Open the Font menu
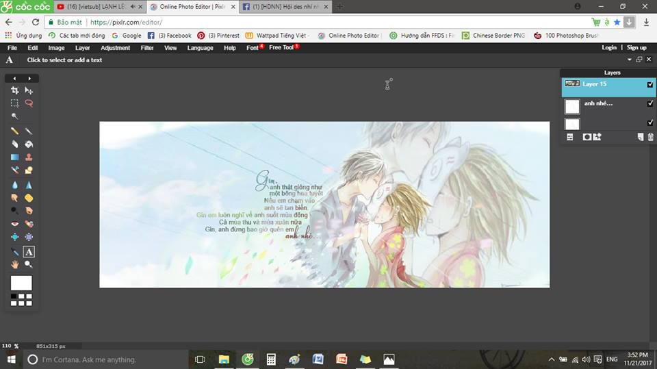Viewport: 657px width, 369px height. click(253, 48)
